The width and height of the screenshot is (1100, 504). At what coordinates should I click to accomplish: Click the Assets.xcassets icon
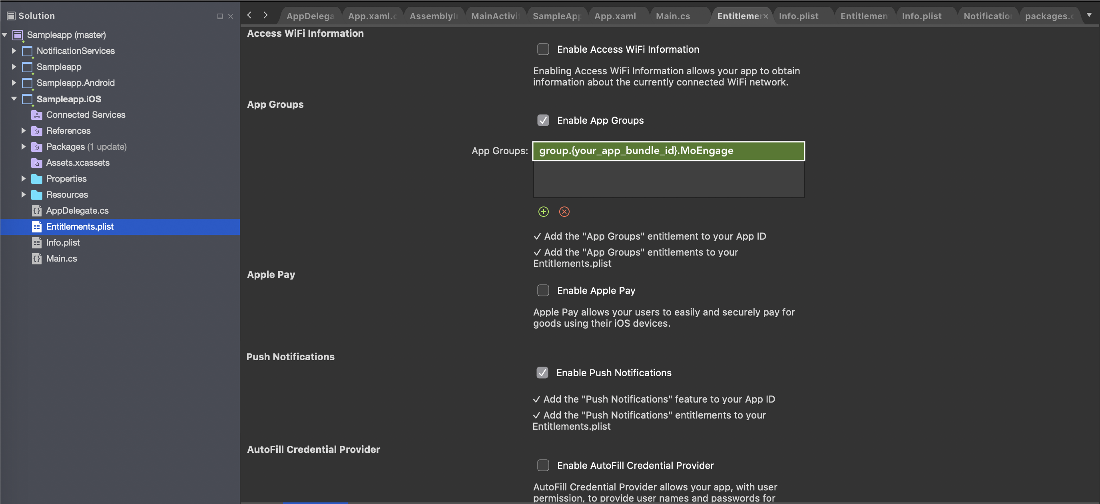coord(37,163)
